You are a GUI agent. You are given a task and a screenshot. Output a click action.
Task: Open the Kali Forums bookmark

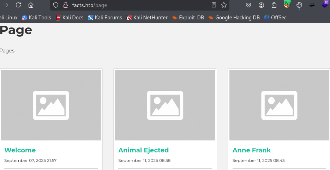click(x=105, y=18)
